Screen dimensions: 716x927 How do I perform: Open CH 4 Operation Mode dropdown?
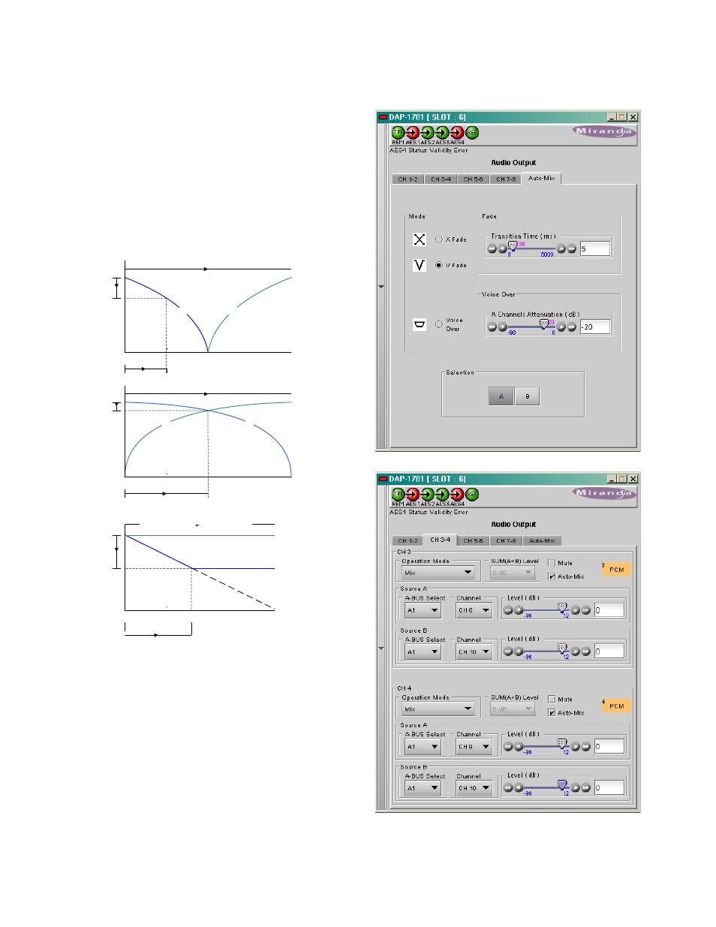pos(438,709)
